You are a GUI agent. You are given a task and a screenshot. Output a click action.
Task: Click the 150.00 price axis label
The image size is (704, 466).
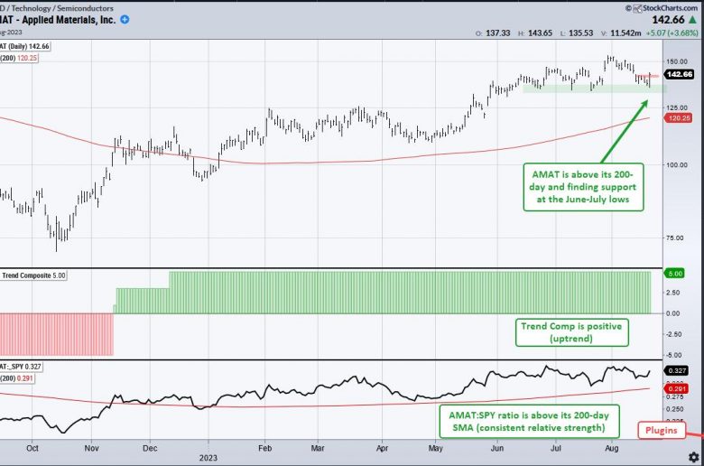click(x=677, y=61)
